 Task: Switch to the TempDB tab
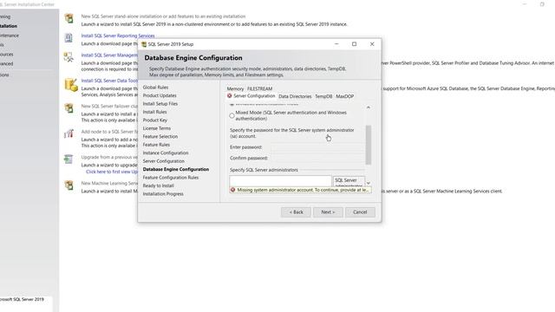(x=323, y=96)
